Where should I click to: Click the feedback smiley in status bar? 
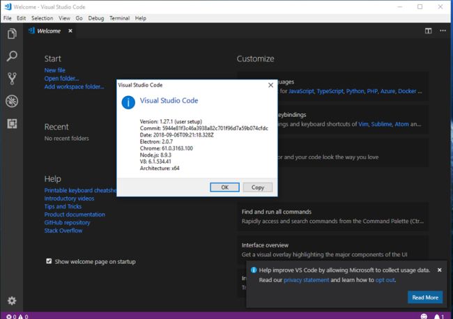click(x=424, y=316)
